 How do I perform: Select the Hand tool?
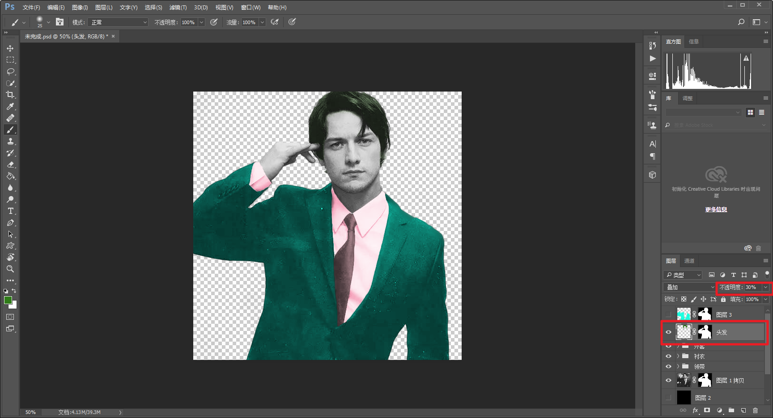[x=10, y=257]
